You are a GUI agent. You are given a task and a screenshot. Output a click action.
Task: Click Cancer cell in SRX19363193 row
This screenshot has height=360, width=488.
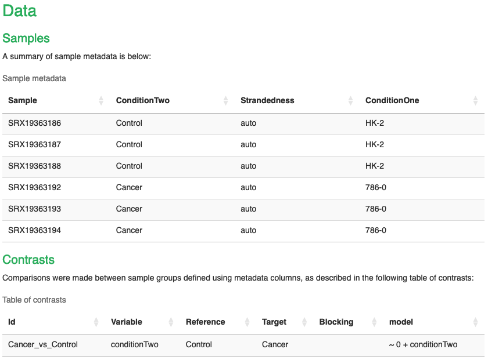[x=129, y=209]
